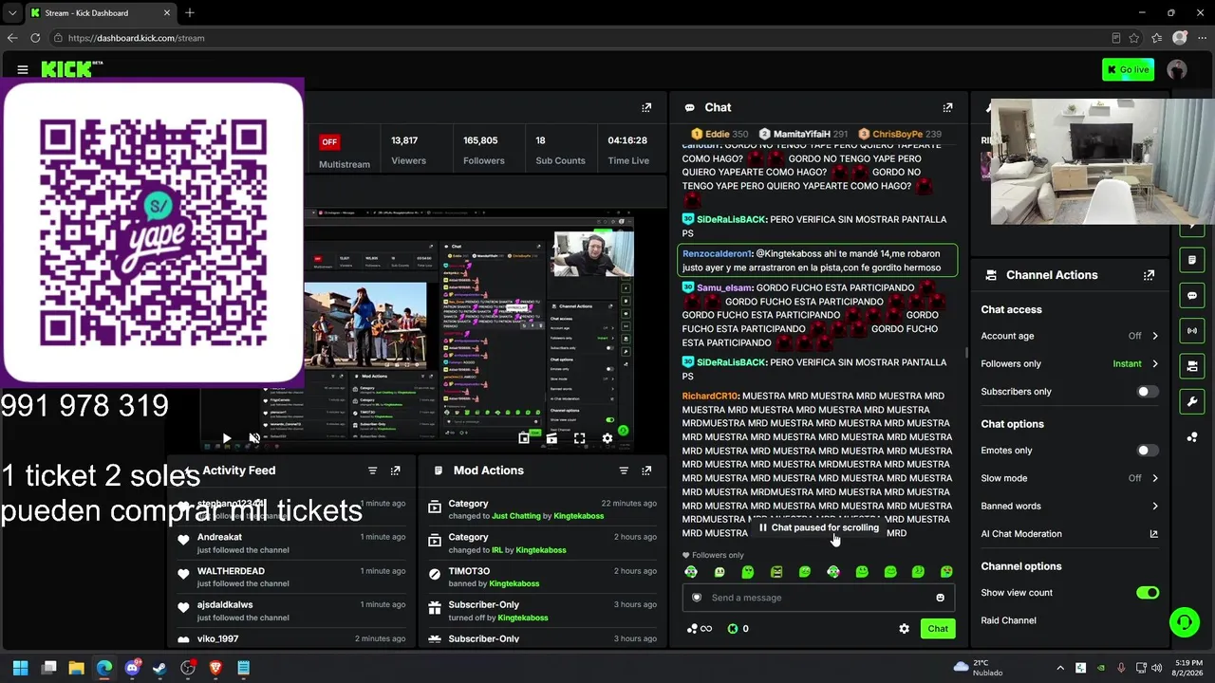
Task: Open taskbar weather widget
Action: coord(977,668)
